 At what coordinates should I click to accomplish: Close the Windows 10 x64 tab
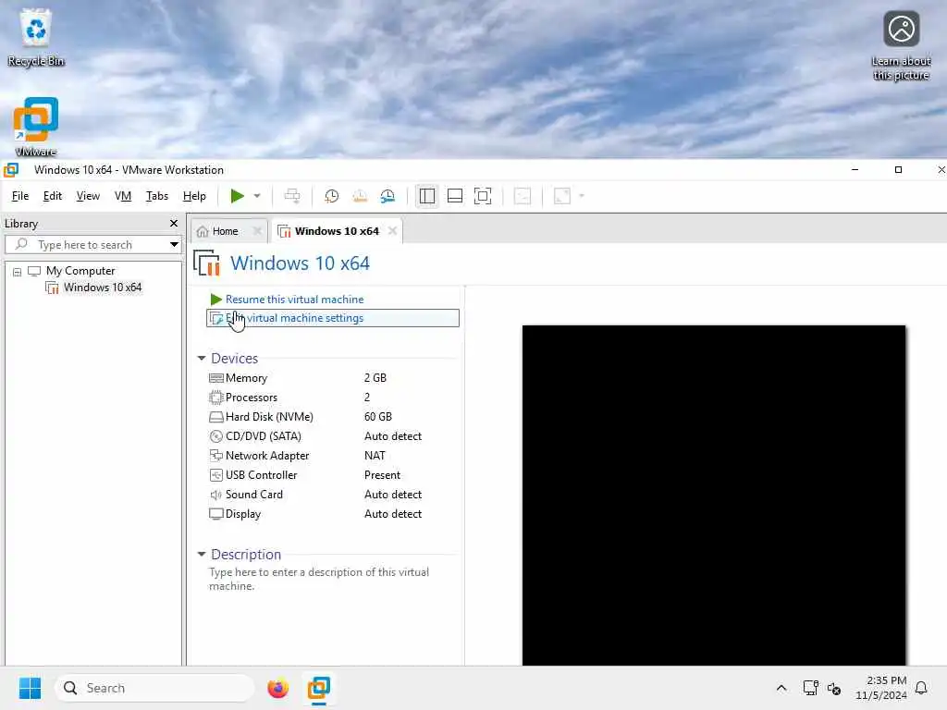392,231
